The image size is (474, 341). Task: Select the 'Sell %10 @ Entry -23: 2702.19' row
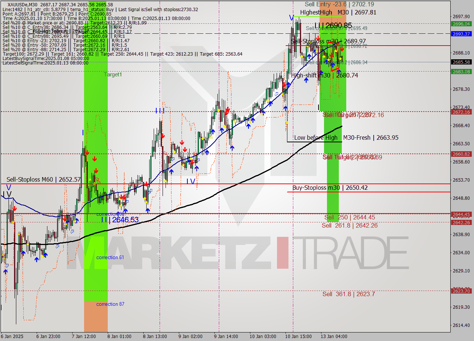click(66, 40)
